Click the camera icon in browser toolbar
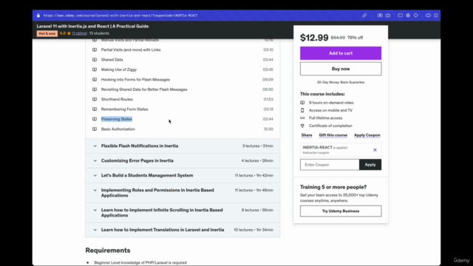473x266 pixels. pos(387,16)
